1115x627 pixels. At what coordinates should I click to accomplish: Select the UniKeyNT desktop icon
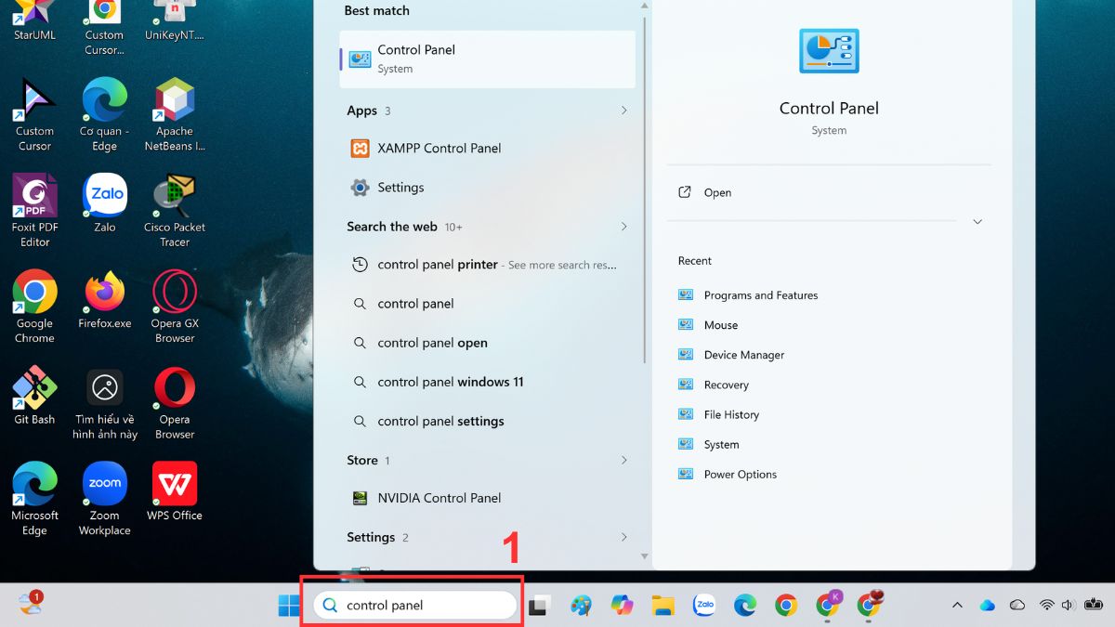coord(175,21)
